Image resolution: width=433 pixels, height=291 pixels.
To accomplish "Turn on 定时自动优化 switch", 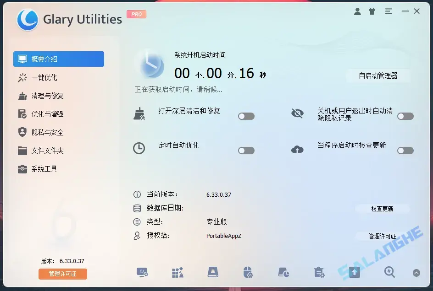I will click(246, 151).
